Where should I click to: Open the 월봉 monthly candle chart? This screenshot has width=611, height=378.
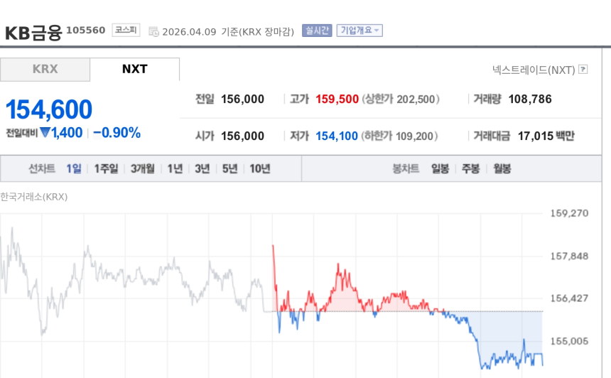[x=502, y=168]
